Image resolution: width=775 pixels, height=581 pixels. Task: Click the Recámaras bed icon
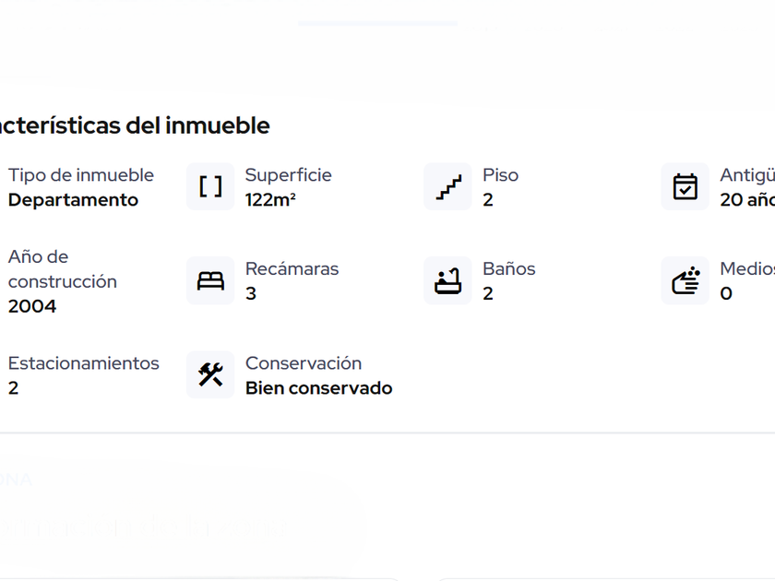coord(210,281)
